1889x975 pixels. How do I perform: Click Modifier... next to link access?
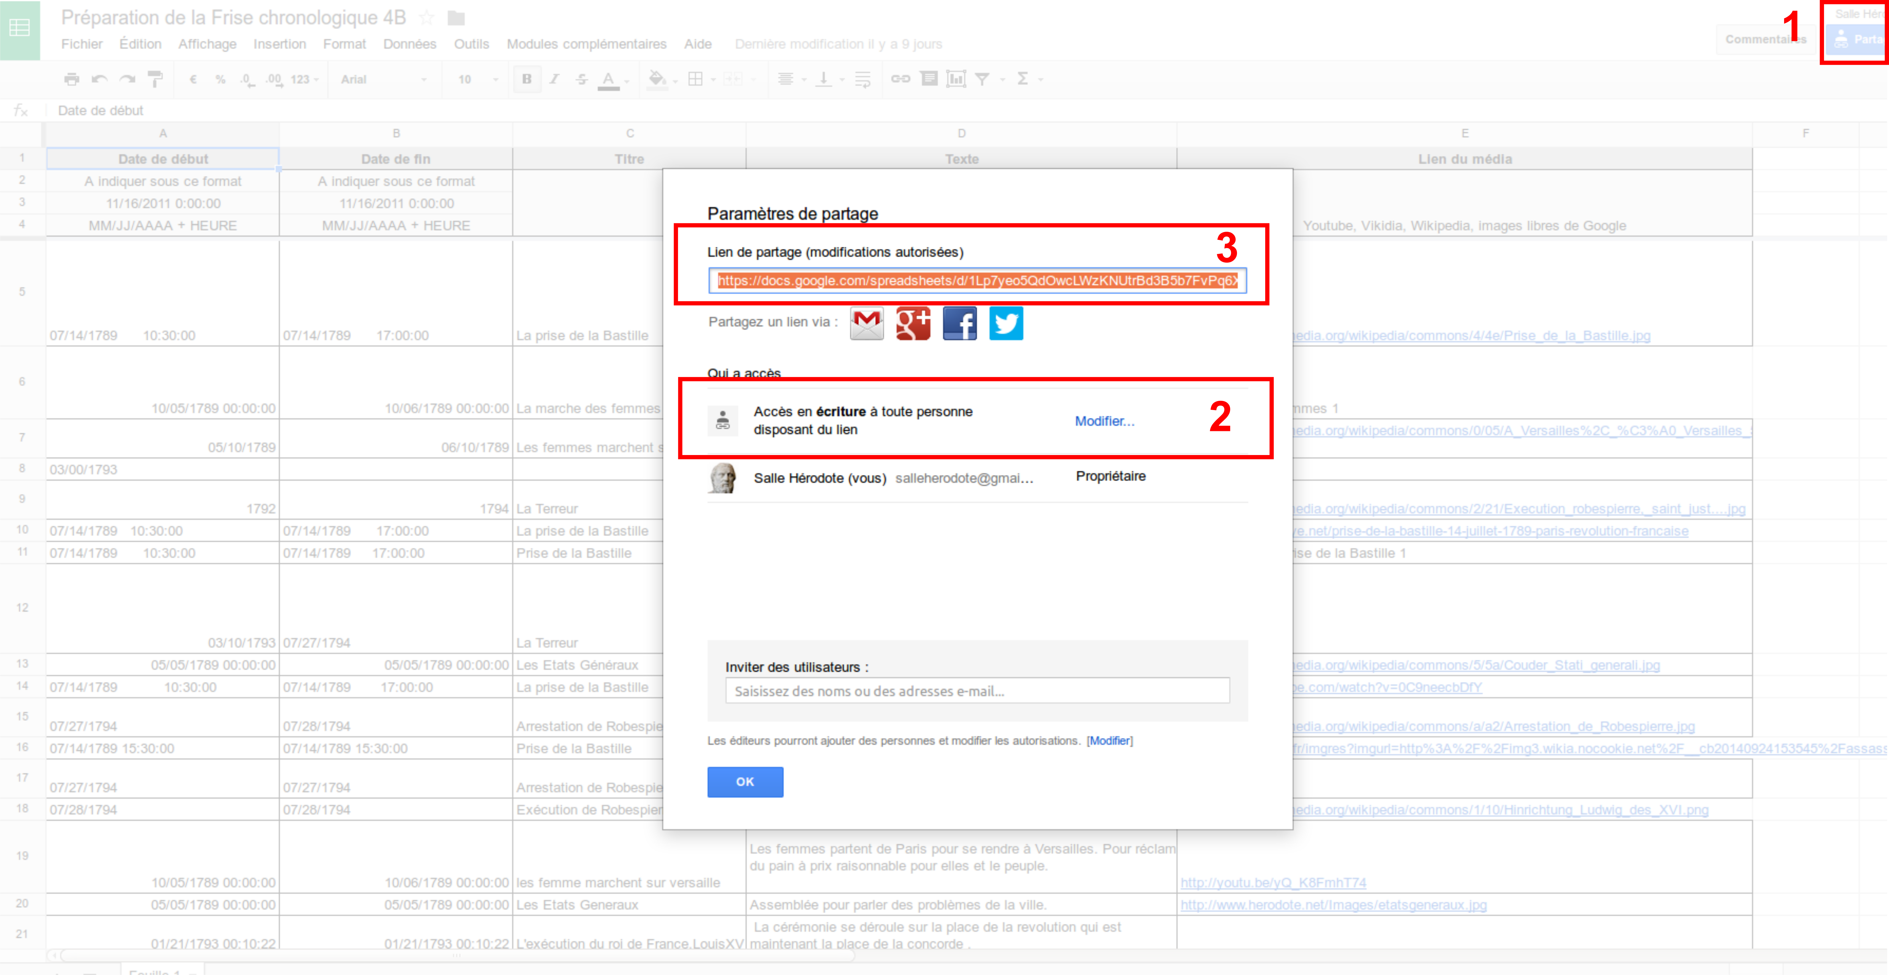tap(1105, 421)
